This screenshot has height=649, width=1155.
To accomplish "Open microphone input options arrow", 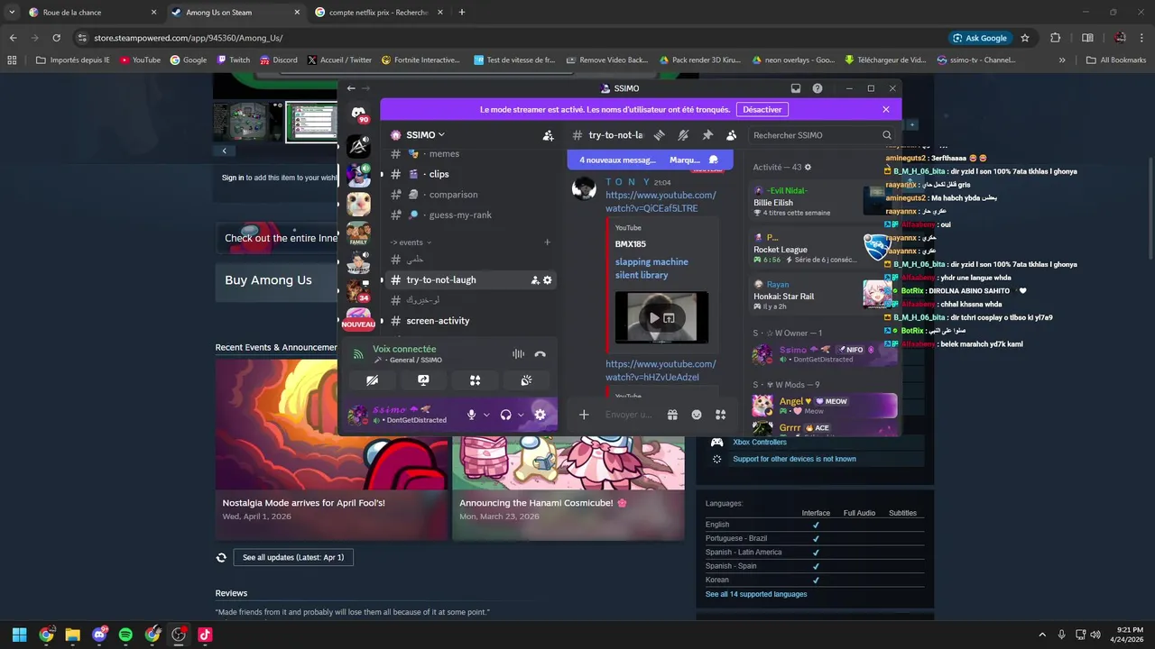I will pos(486,415).
